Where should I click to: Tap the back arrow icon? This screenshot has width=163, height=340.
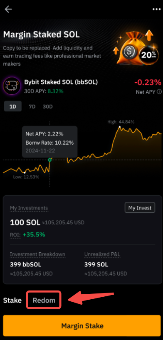tap(8, 9)
